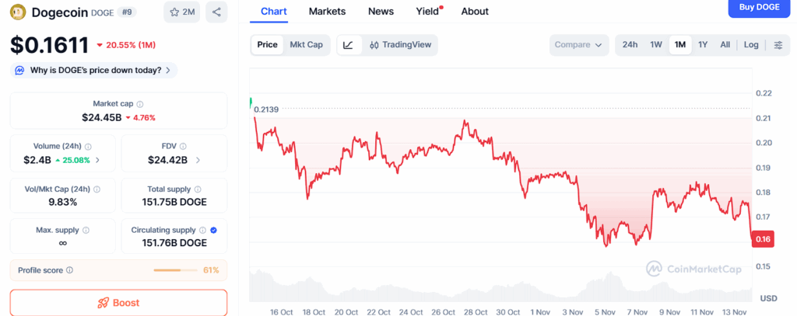
Task: Click the Boost button
Action: click(118, 303)
